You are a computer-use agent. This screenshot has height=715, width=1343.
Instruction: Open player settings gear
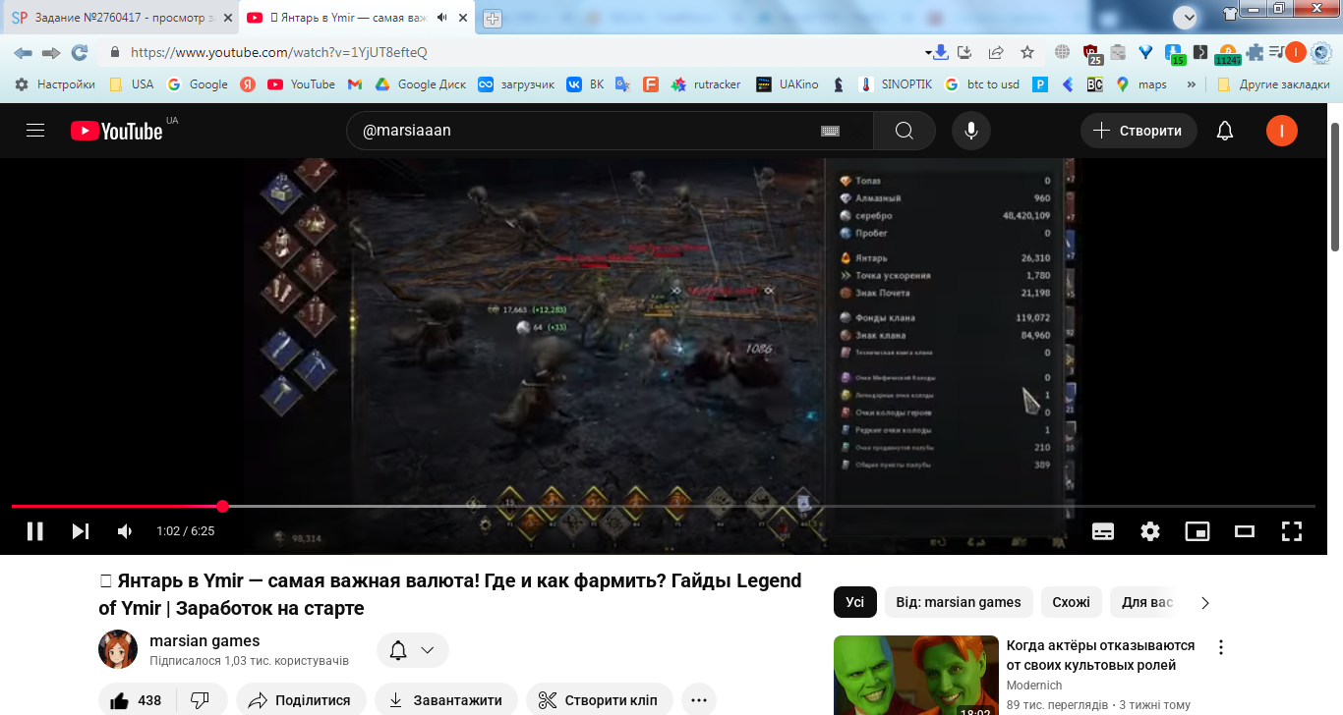pyautogui.click(x=1150, y=531)
